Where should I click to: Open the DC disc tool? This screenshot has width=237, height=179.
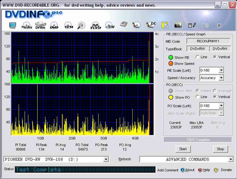click(x=151, y=25)
